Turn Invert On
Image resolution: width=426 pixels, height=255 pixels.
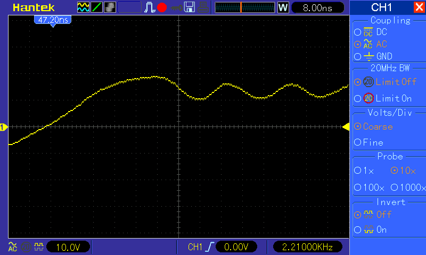(x=357, y=230)
